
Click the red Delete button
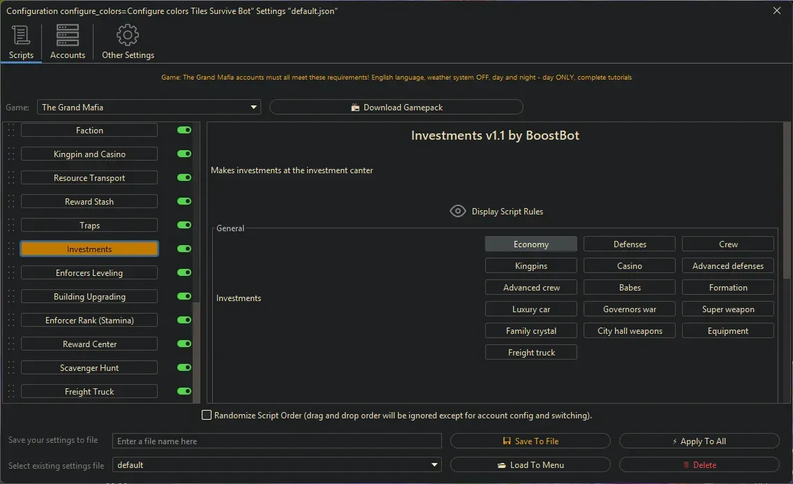pyautogui.click(x=699, y=464)
